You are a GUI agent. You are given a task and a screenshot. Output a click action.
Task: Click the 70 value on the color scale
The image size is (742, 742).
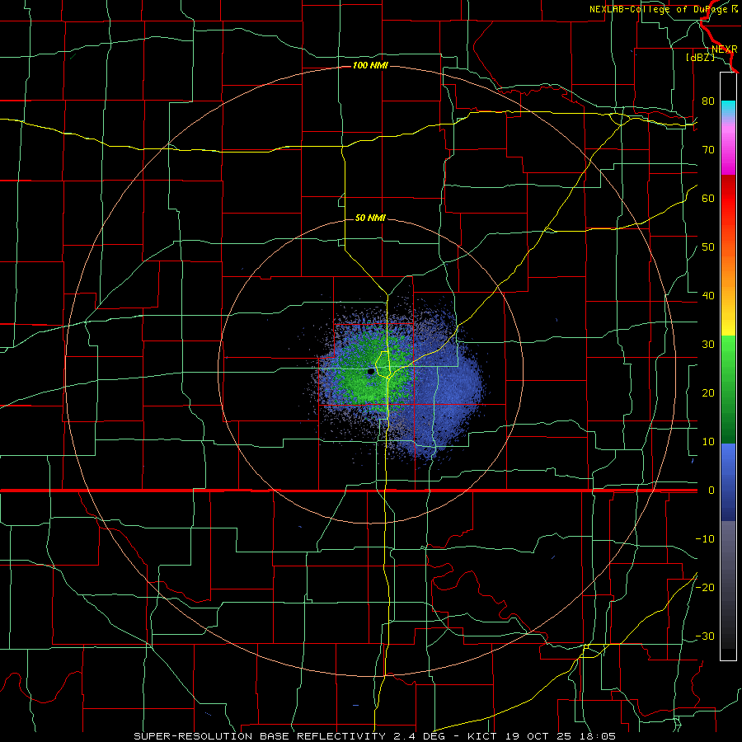708,149
